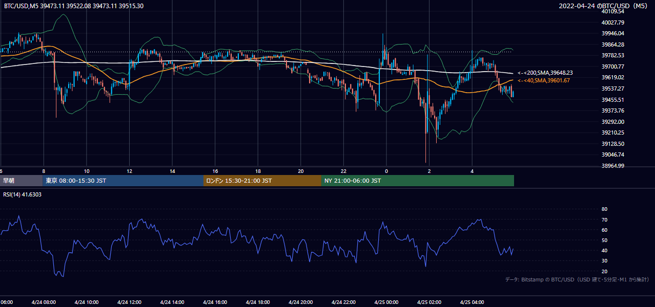Click hour tick label 22 under price chart

343,171
